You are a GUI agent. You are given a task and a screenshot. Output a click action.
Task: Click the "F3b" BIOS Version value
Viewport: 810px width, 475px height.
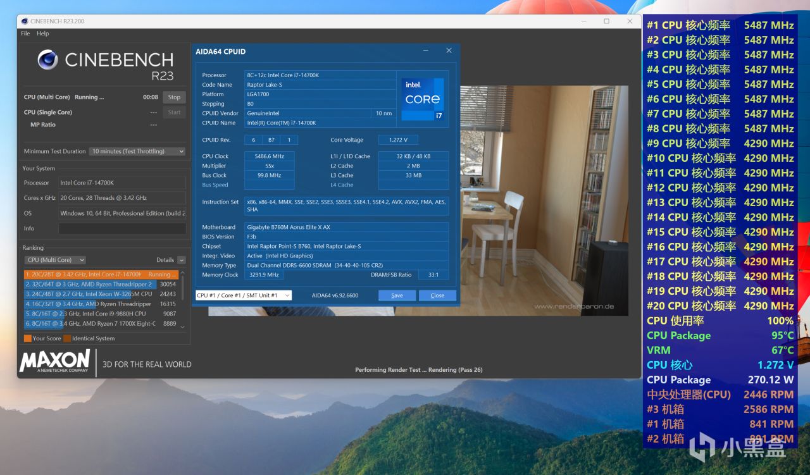coord(347,237)
